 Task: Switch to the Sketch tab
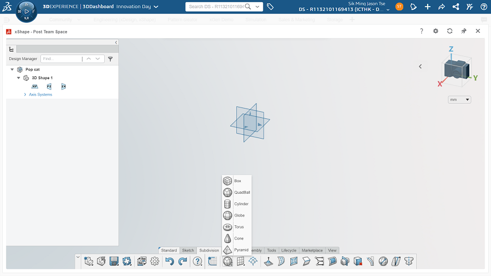[188, 250]
